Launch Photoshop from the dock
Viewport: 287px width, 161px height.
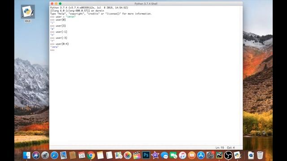tap(146, 155)
